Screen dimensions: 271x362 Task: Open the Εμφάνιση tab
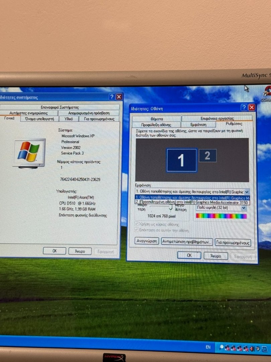tap(198, 124)
